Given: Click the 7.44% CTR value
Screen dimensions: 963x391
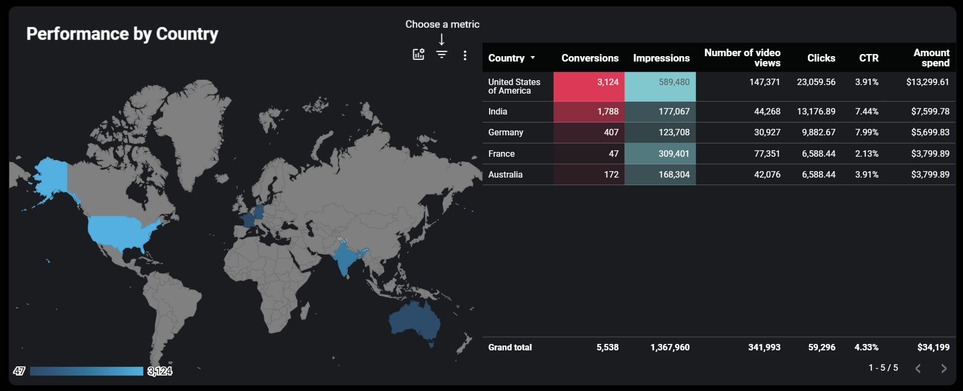Looking at the screenshot, I should click(867, 111).
